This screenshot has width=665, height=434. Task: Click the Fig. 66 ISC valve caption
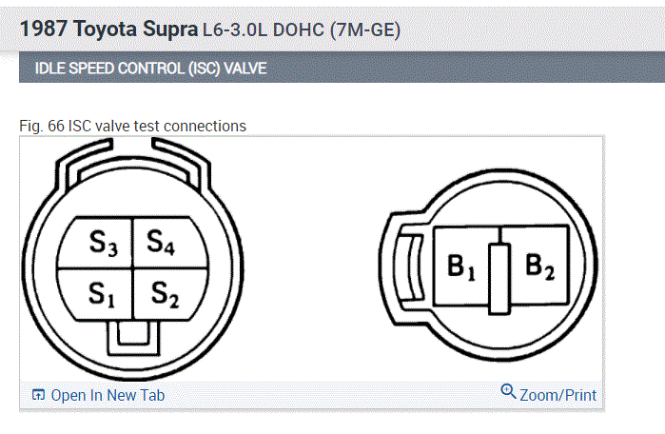click(x=132, y=126)
